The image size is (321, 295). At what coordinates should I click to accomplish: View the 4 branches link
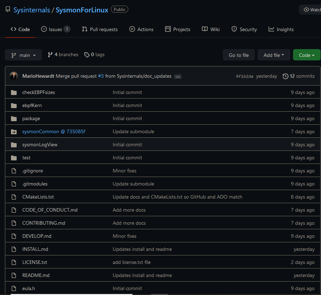coord(63,55)
